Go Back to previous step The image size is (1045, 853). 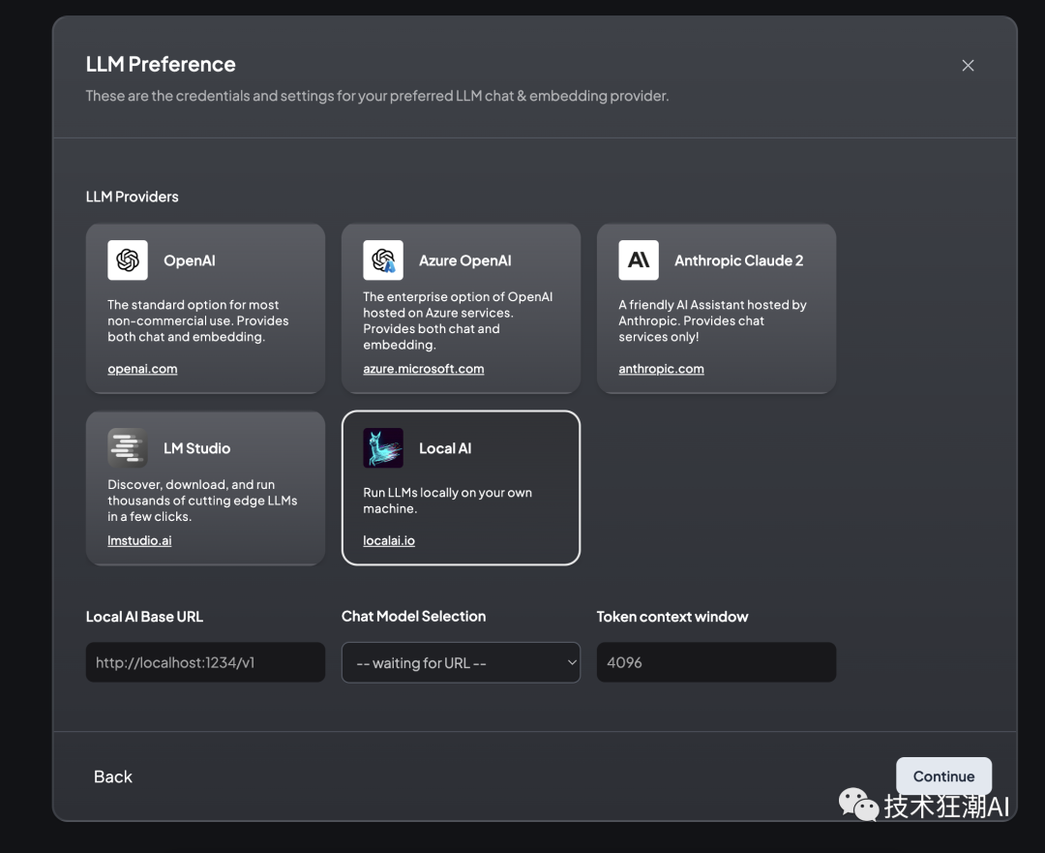(x=113, y=777)
